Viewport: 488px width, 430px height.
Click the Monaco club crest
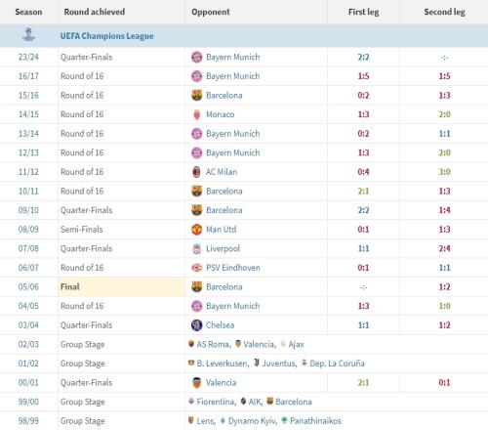[x=196, y=114]
